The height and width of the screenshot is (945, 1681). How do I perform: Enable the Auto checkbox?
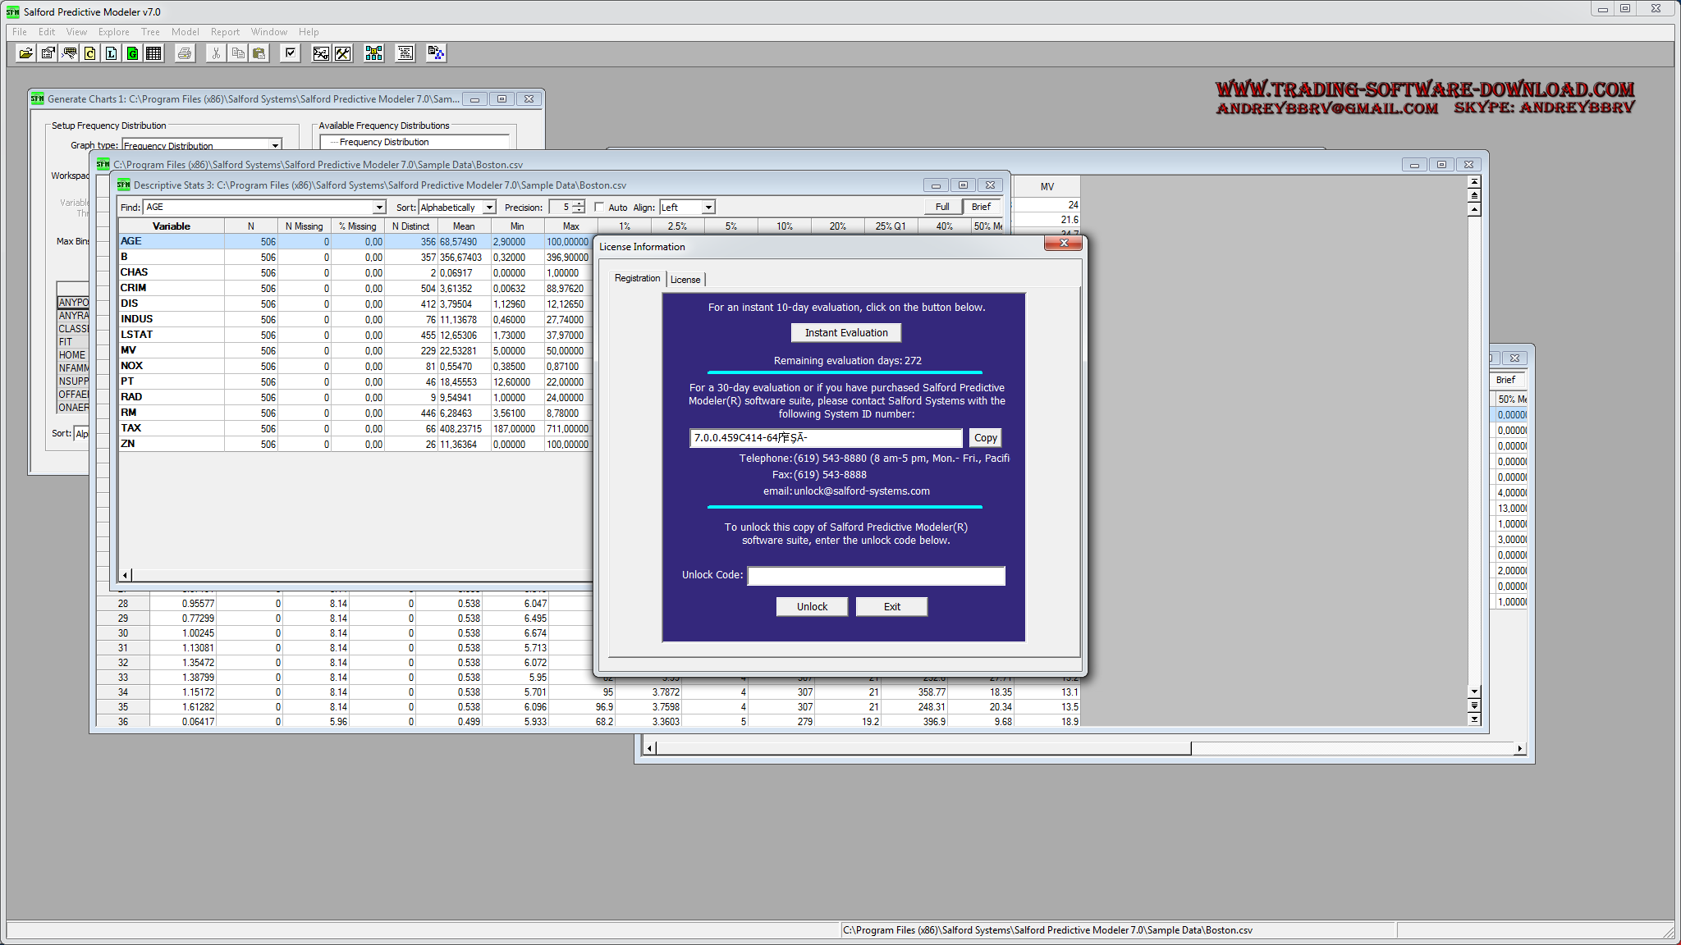coord(599,208)
